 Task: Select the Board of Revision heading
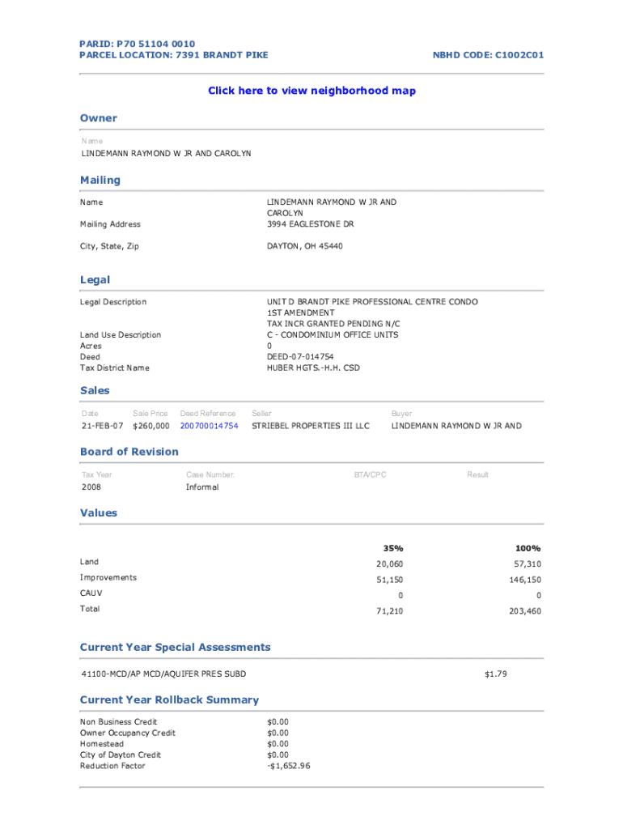[129, 452]
